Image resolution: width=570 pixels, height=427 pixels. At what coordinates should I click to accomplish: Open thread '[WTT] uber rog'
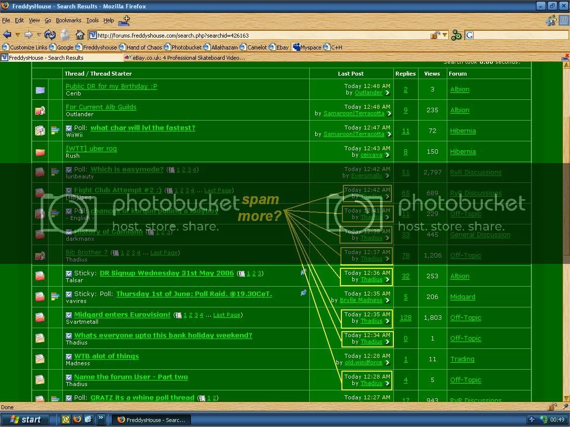(91, 148)
